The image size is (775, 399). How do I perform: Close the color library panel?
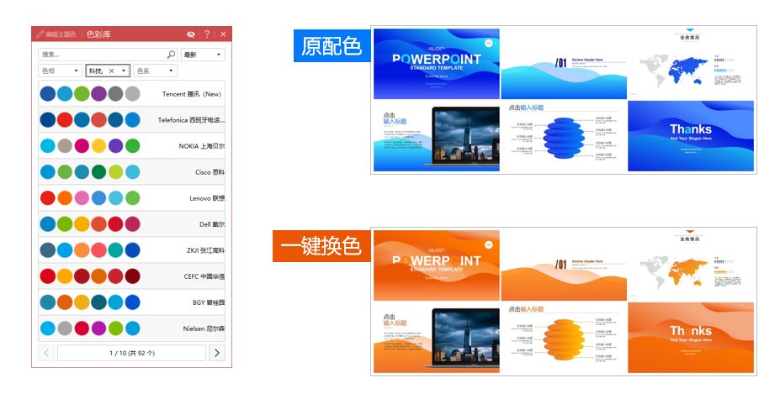point(223,34)
